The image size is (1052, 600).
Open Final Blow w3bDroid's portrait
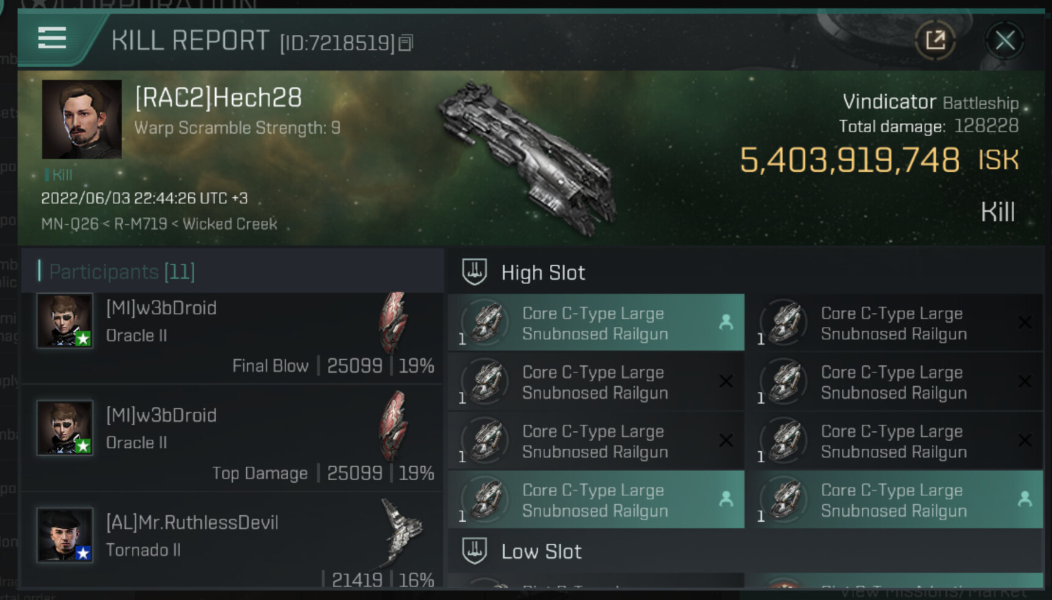[x=65, y=320]
